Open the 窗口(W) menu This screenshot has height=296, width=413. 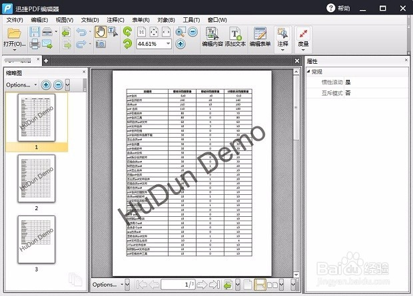coord(217,20)
